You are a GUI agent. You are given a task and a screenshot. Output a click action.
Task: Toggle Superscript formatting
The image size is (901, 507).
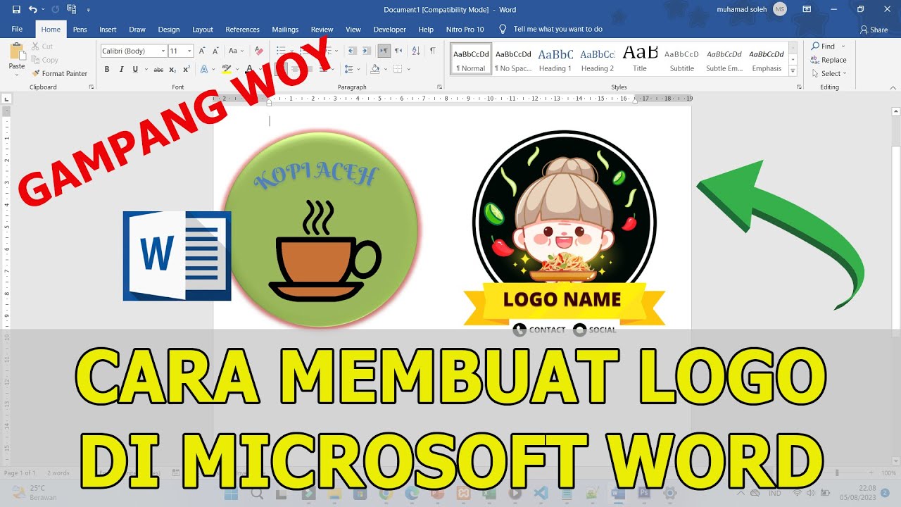click(187, 69)
